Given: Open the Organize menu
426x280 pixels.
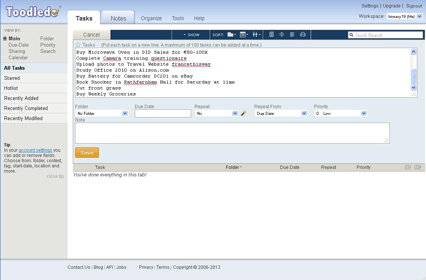Looking at the screenshot, I should pos(151,18).
